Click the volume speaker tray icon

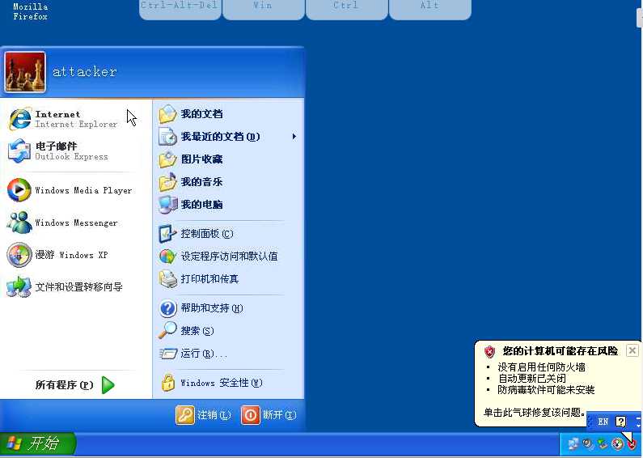(588, 443)
